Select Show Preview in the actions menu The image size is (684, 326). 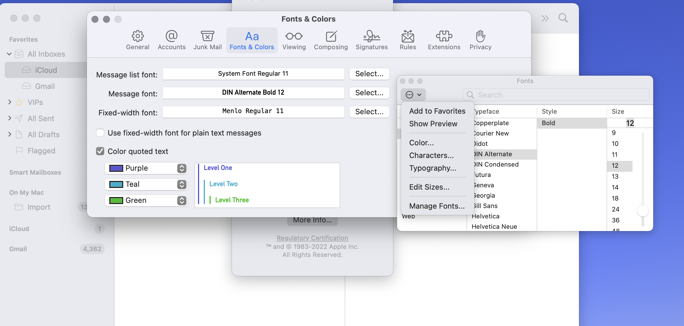pyautogui.click(x=433, y=124)
